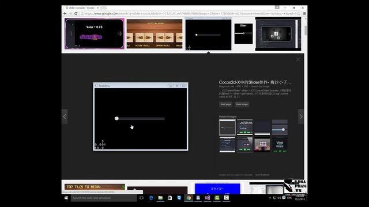Open the network icon in system tray

(x=274, y=198)
